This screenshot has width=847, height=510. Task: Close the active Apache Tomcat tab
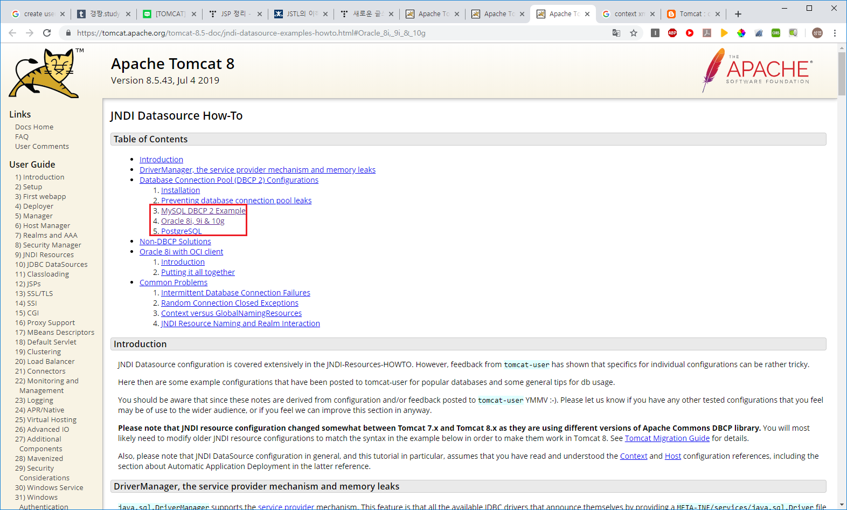(x=587, y=14)
